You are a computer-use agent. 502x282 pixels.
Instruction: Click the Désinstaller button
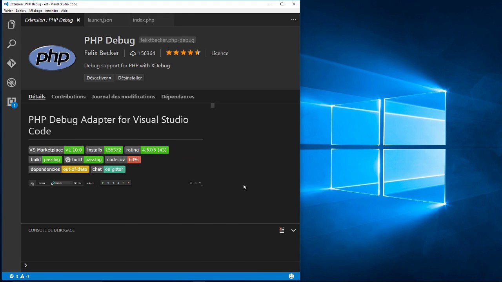[x=130, y=78]
